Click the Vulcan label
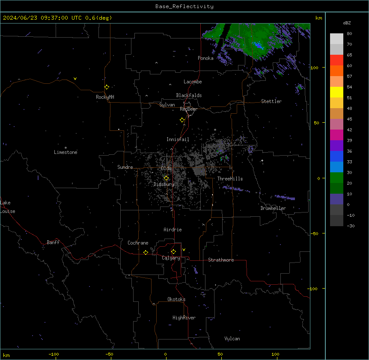369x360 pixels. (232, 339)
